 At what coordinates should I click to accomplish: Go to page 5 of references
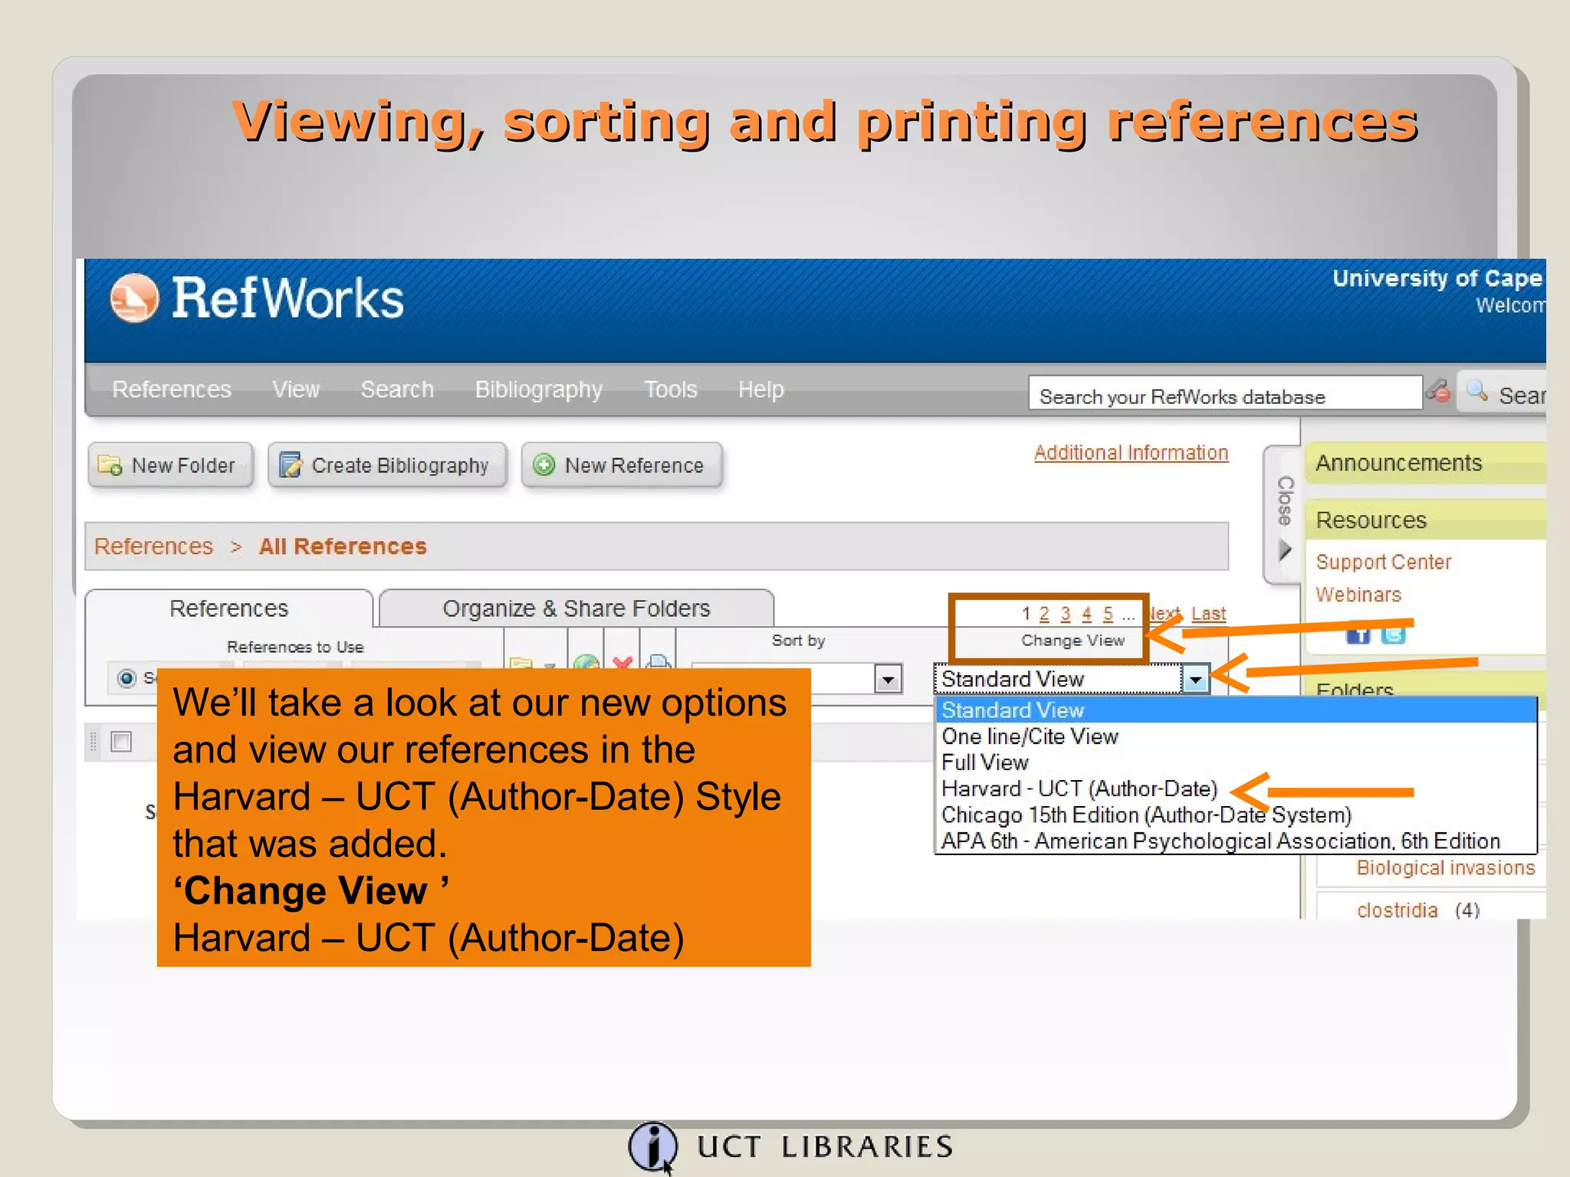tap(1108, 614)
